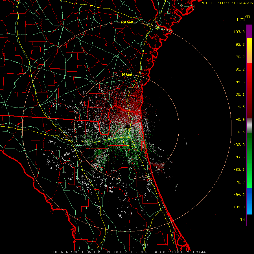Screen dimensions: 254x254
Task: Click the black TH segment at the color bar bottom
Action: pos(249,220)
